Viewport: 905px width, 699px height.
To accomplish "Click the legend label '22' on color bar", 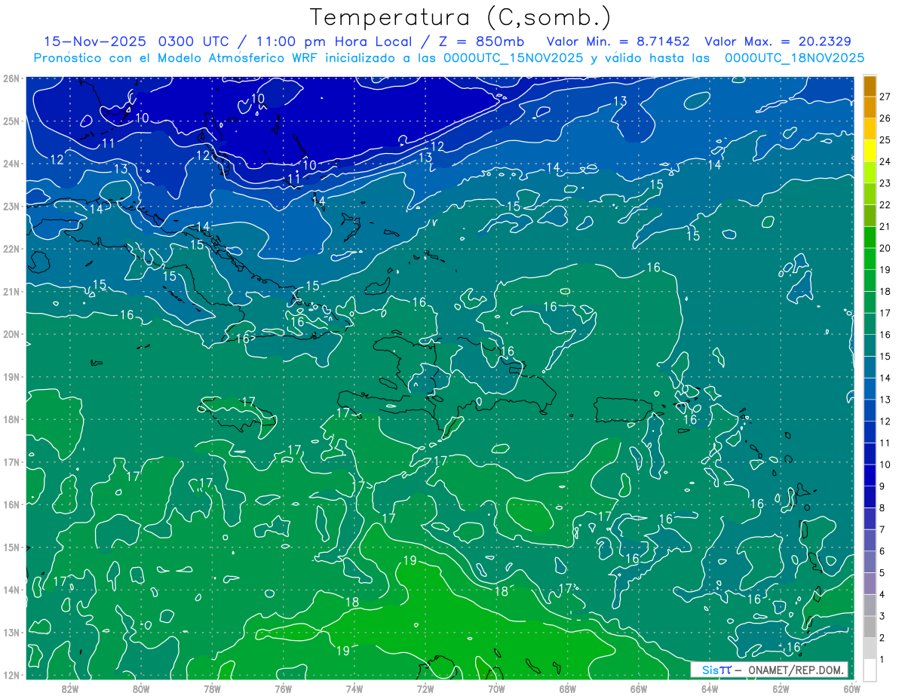I will click(885, 204).
